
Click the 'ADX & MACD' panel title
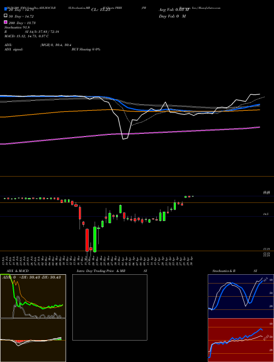coord(18,271)
